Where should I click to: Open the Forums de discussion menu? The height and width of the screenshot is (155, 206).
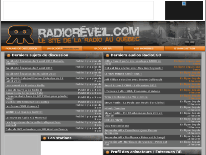pyautogui.click(x=21, y=49)
